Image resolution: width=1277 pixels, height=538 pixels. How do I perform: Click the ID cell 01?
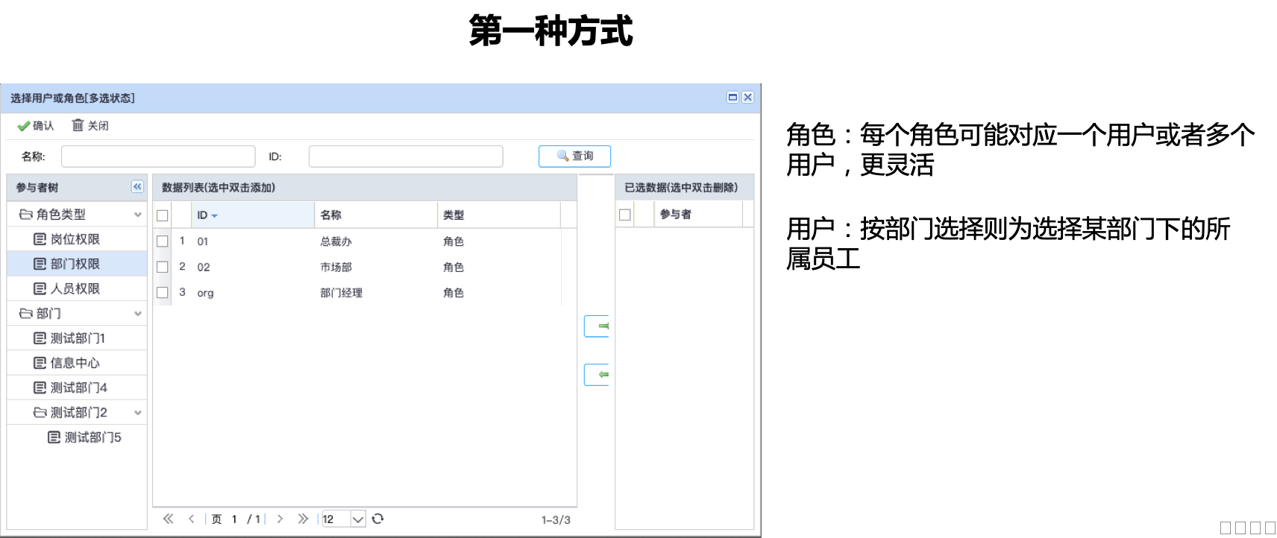click(x=203, y=241)
